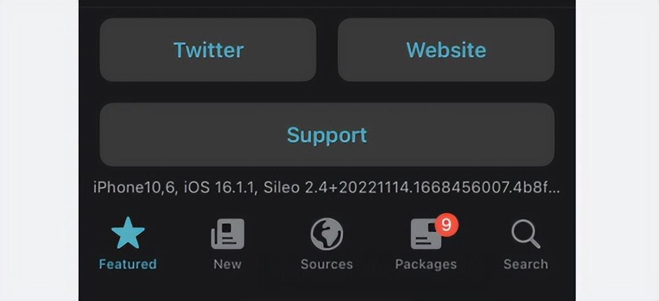659x301 pixels.
Task: Click the red 9 updates badge
Action: click(447, 225)
